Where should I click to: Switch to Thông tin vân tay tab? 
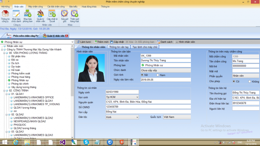[x=119, y=47]
